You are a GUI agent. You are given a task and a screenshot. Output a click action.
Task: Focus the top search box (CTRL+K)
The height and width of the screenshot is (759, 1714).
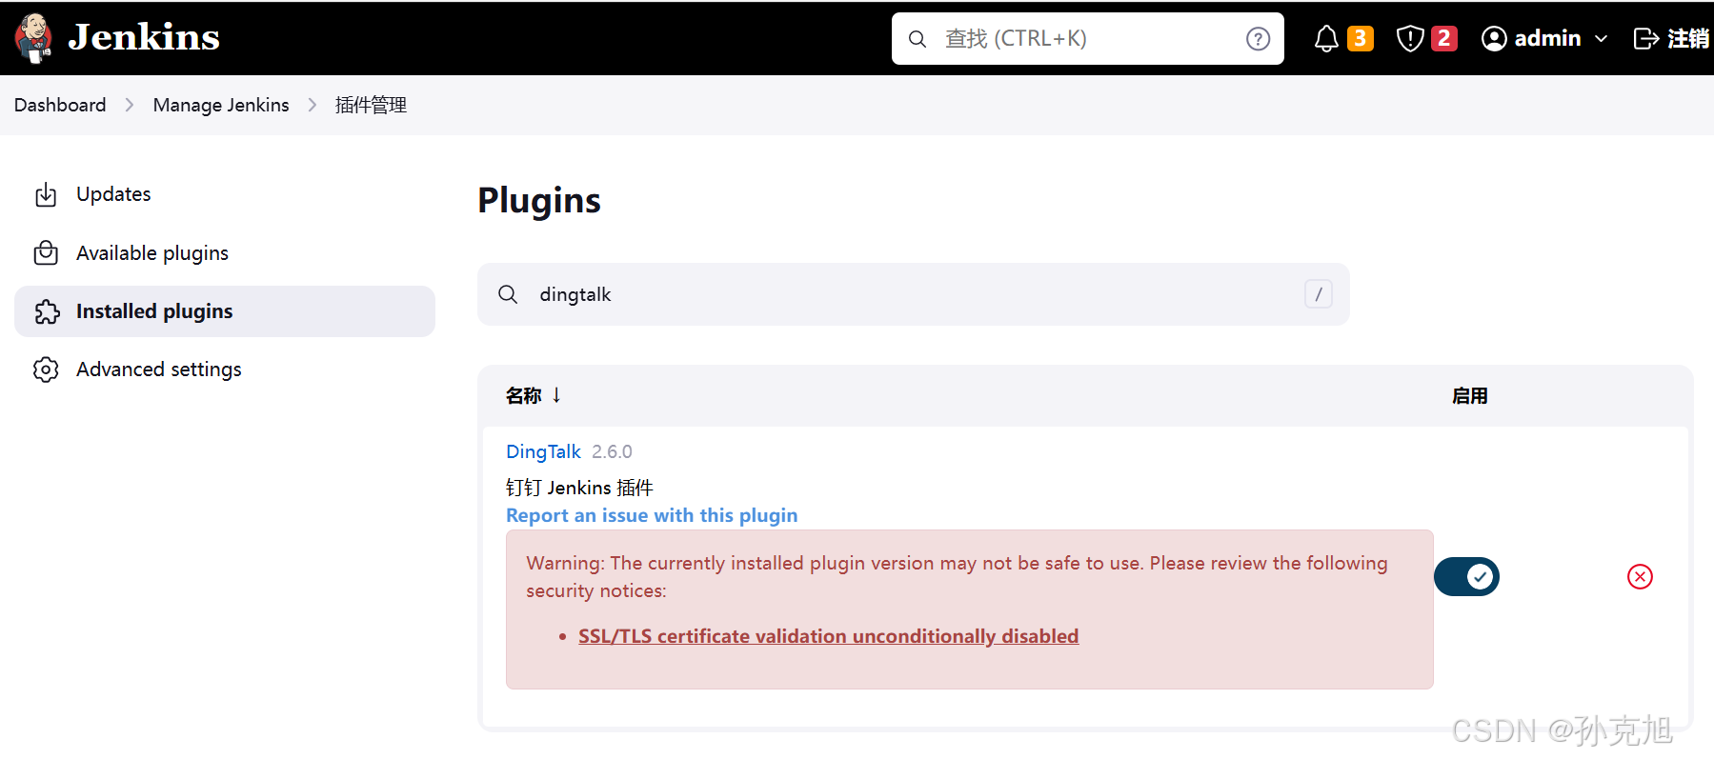click(x=1087, y=38)
